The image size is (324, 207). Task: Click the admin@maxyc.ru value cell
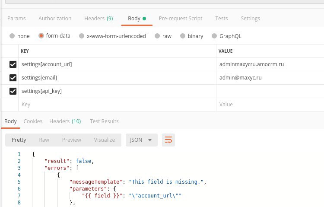pos(270,78)
